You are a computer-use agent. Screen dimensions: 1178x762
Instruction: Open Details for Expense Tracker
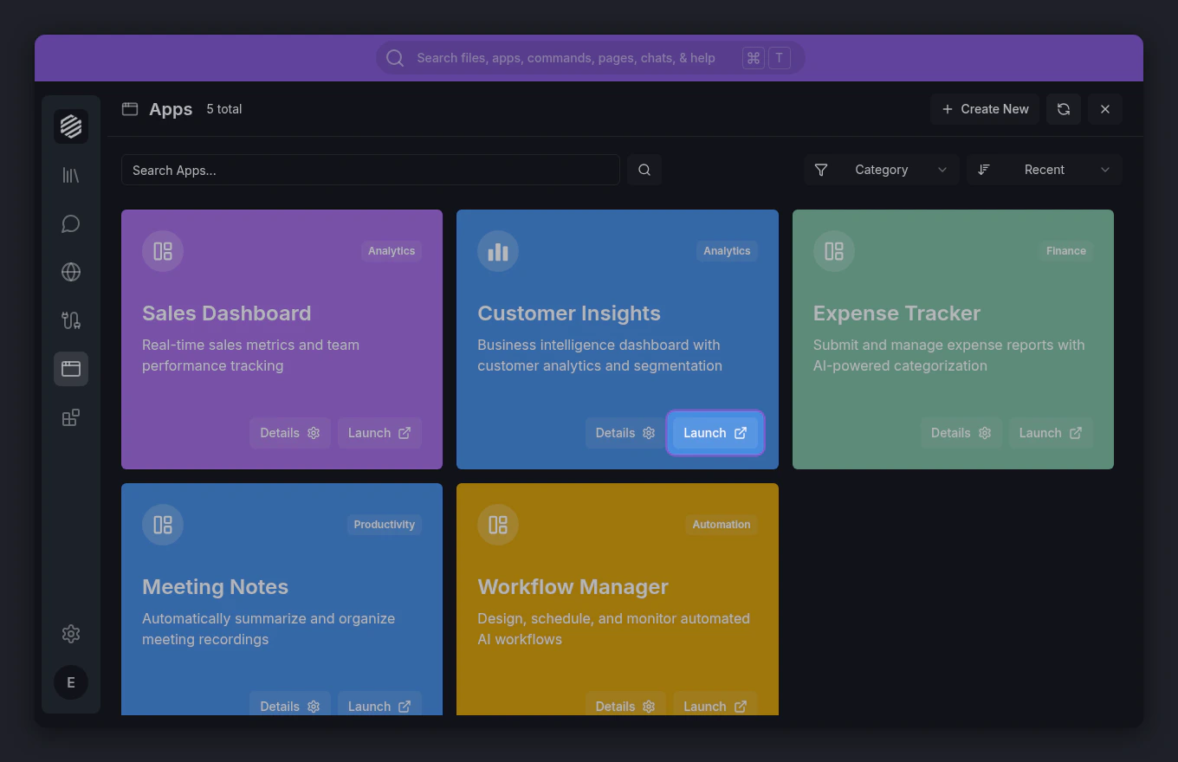click(961, 433)
